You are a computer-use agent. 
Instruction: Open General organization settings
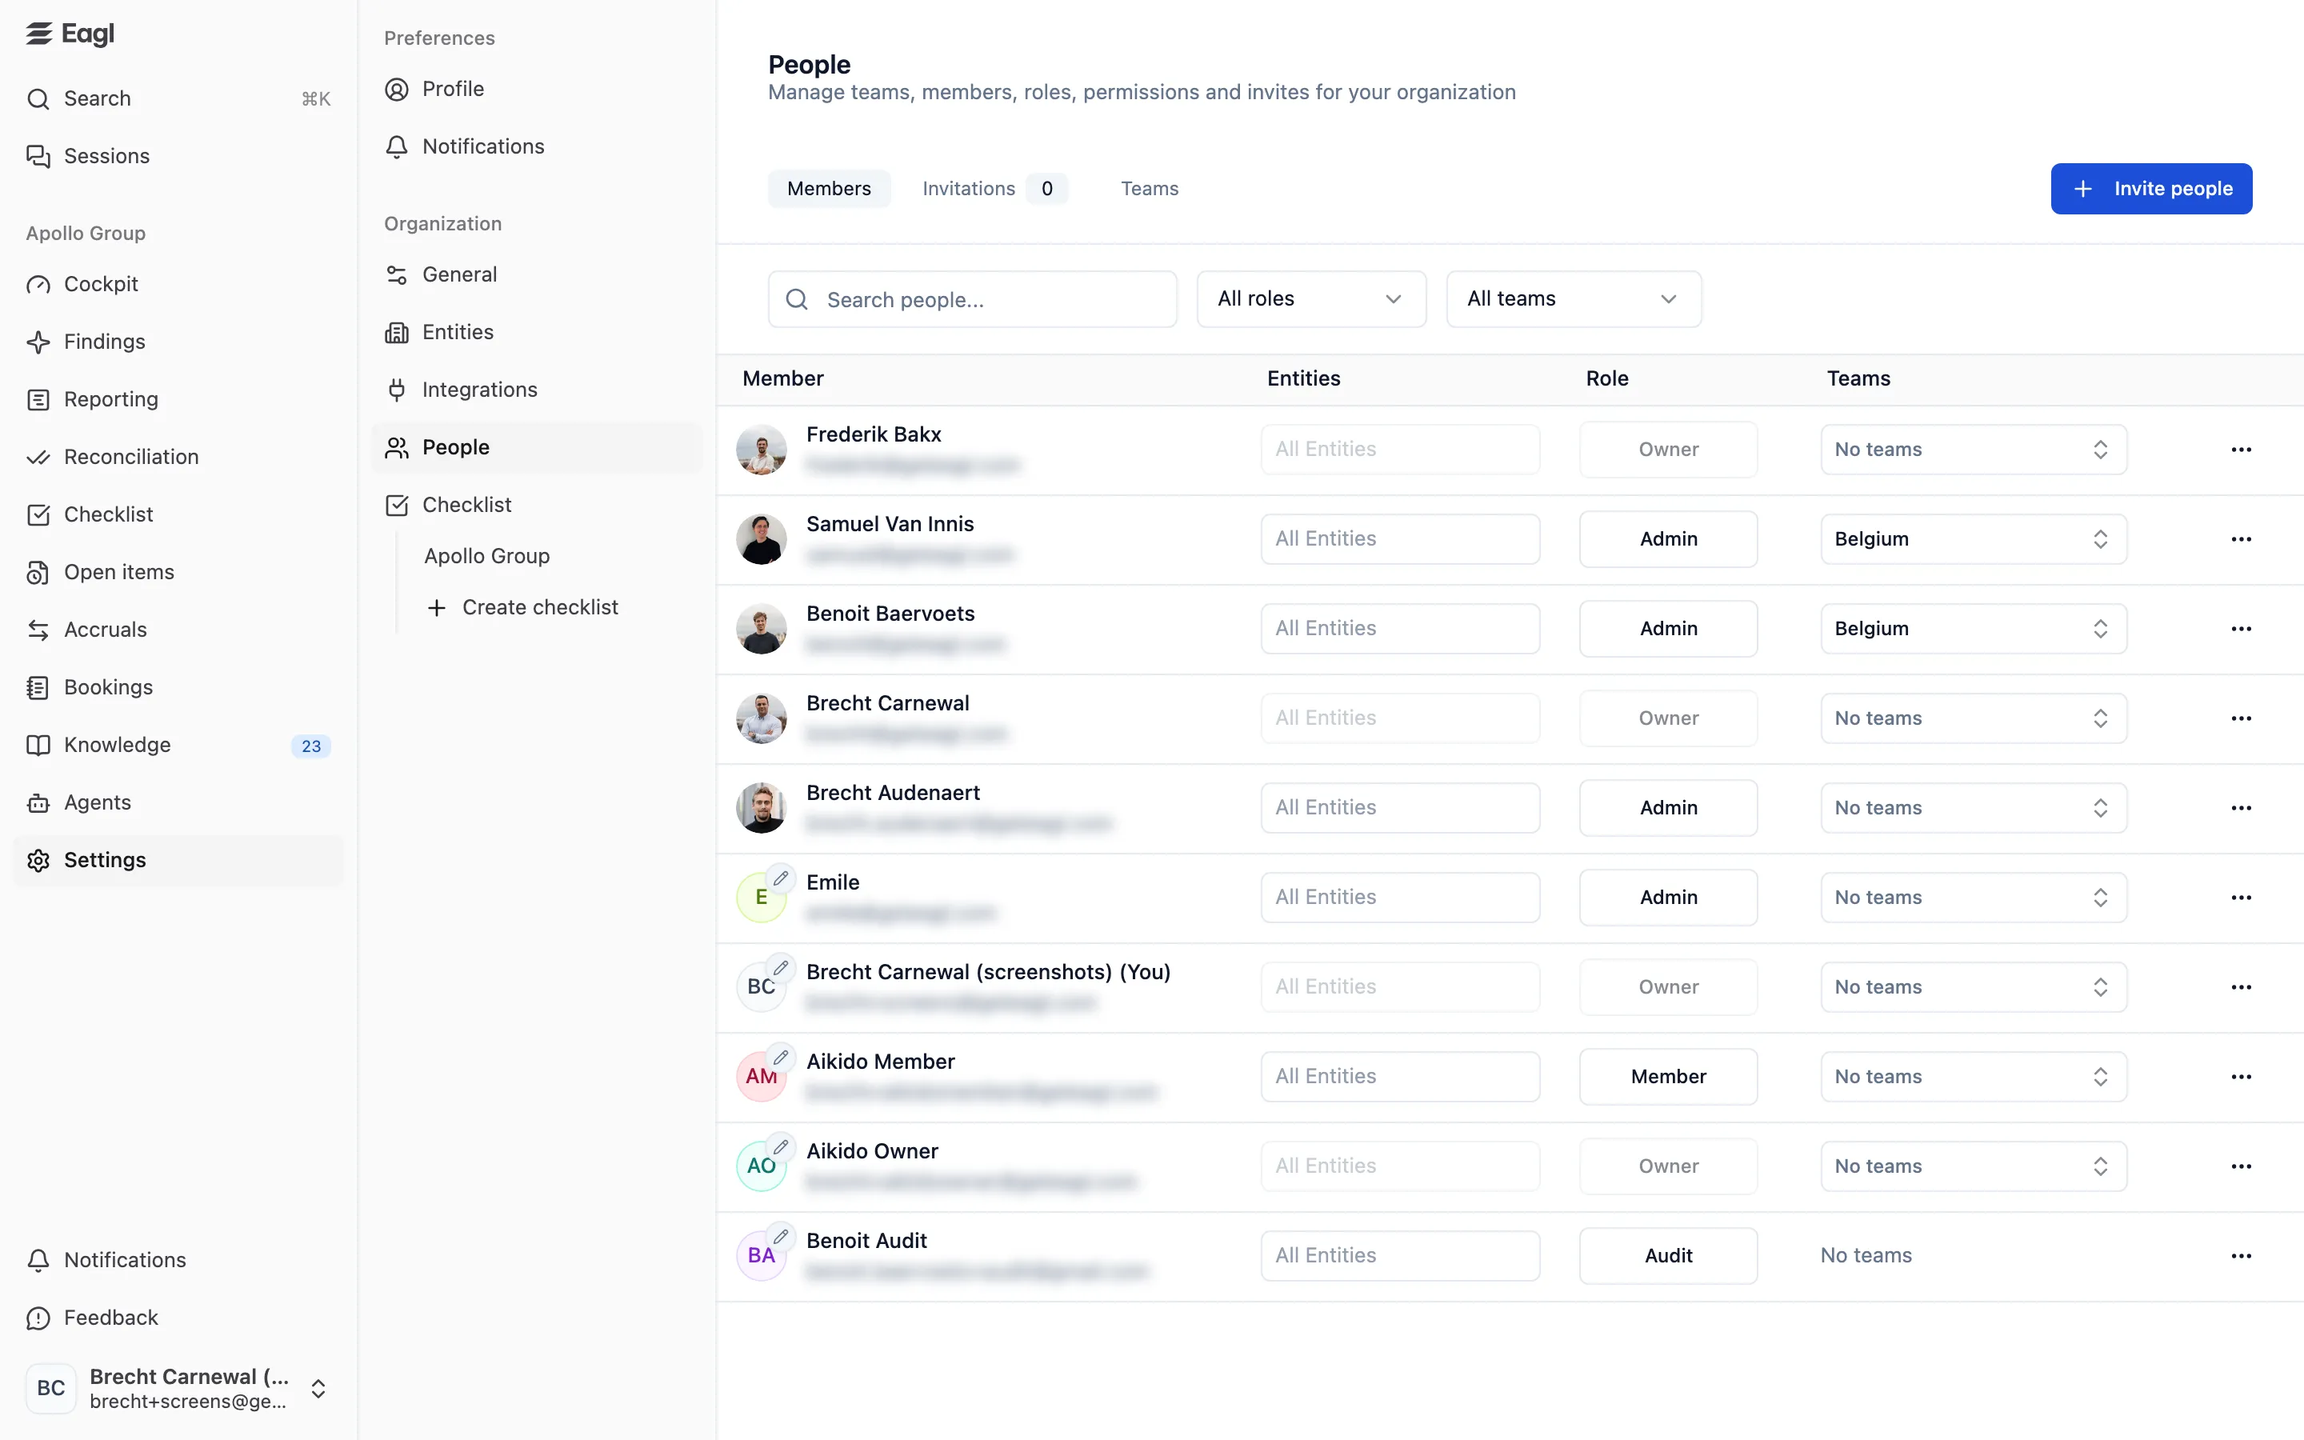point(537,275)
